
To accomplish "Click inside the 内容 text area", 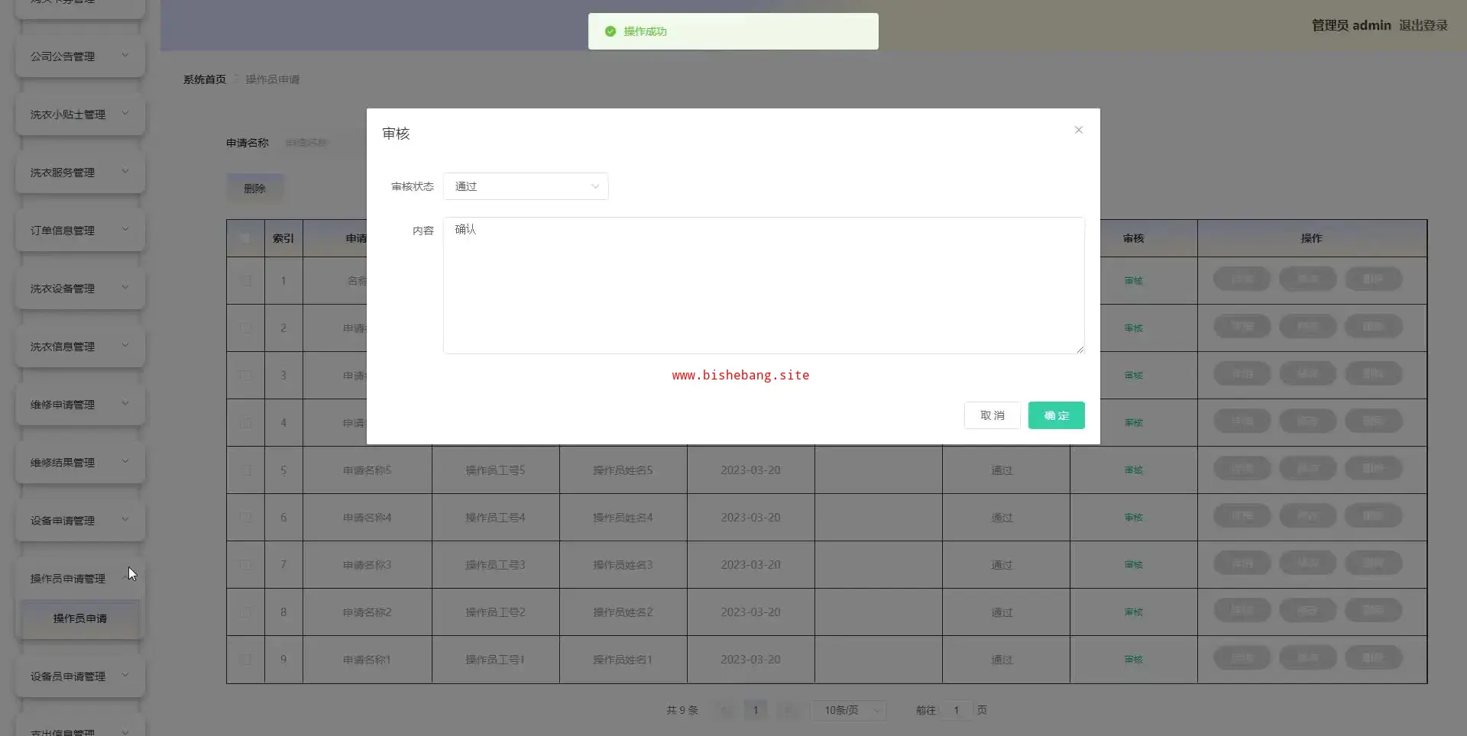I will tap(764, 286).
